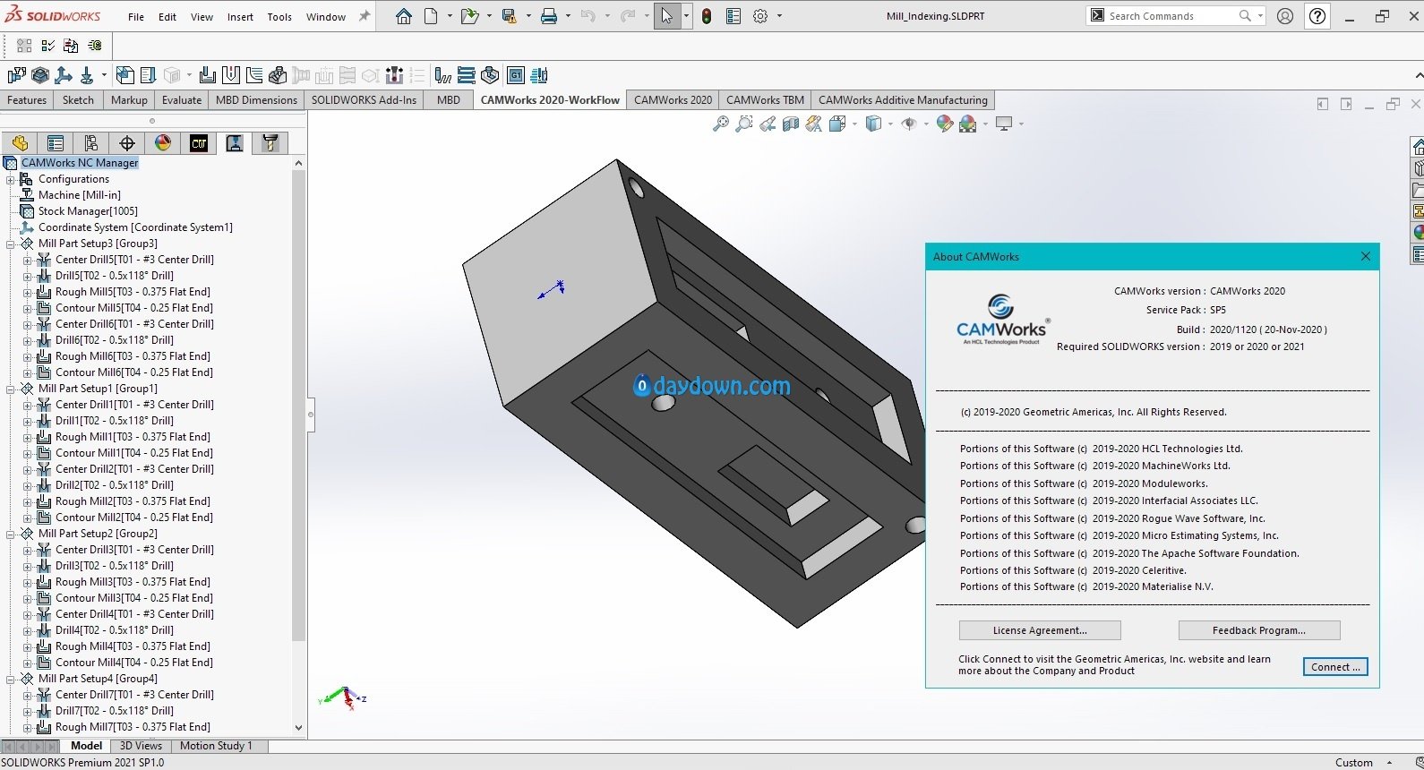The width and height of the screenshot is (1424, 770).
Task: Select Contour Mill4[T04 - 0.25 Flat End]
Action: [134, 663]
